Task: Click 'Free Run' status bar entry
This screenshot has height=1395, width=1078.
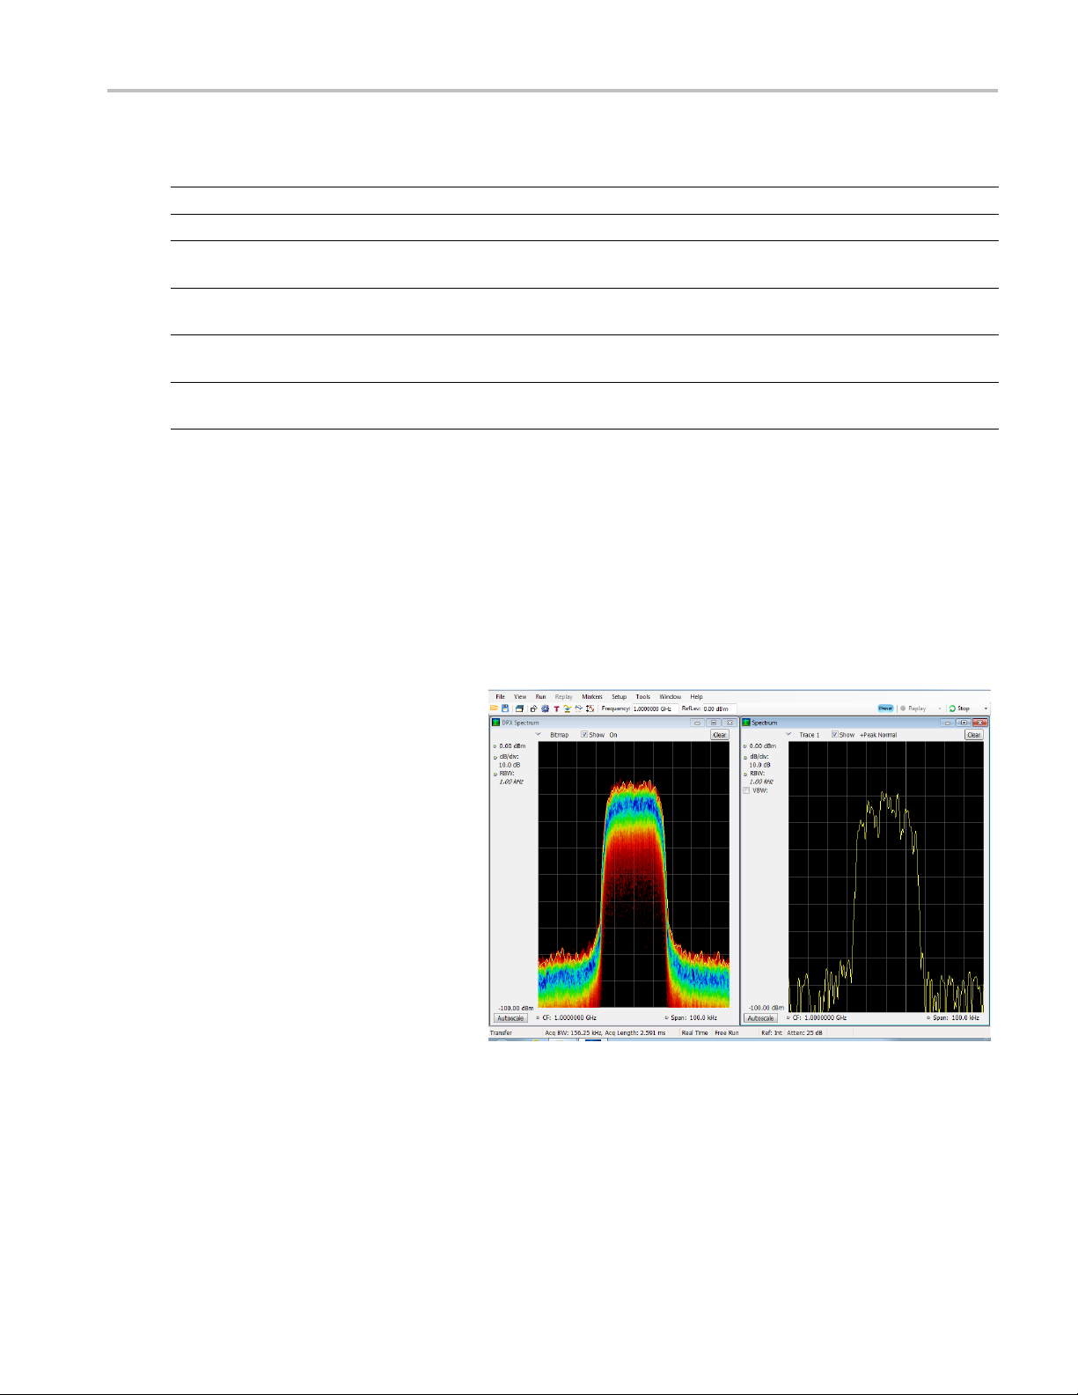Action: point(727,1033)
